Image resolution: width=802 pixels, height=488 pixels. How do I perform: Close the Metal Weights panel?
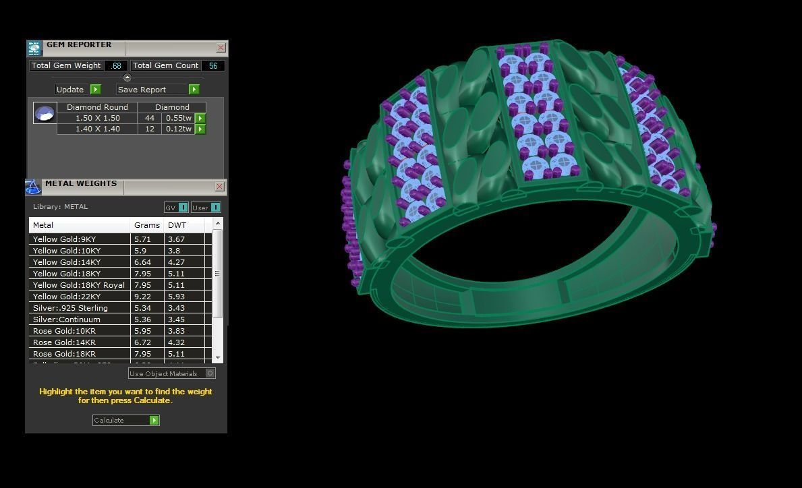pos(219,187)
